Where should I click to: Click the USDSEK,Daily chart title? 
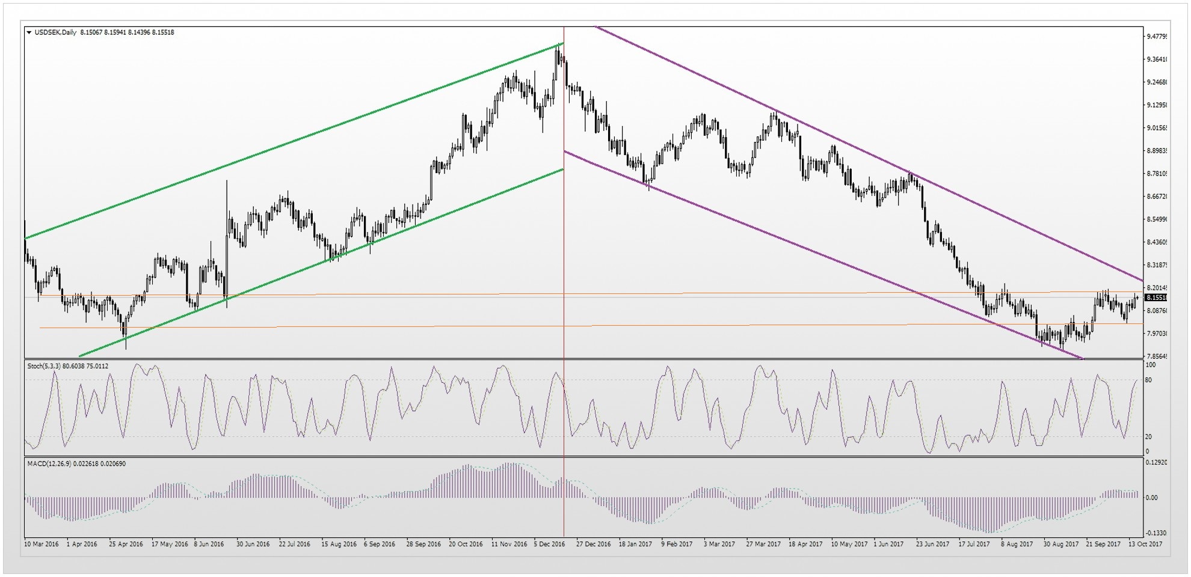(x=55, y=32)
